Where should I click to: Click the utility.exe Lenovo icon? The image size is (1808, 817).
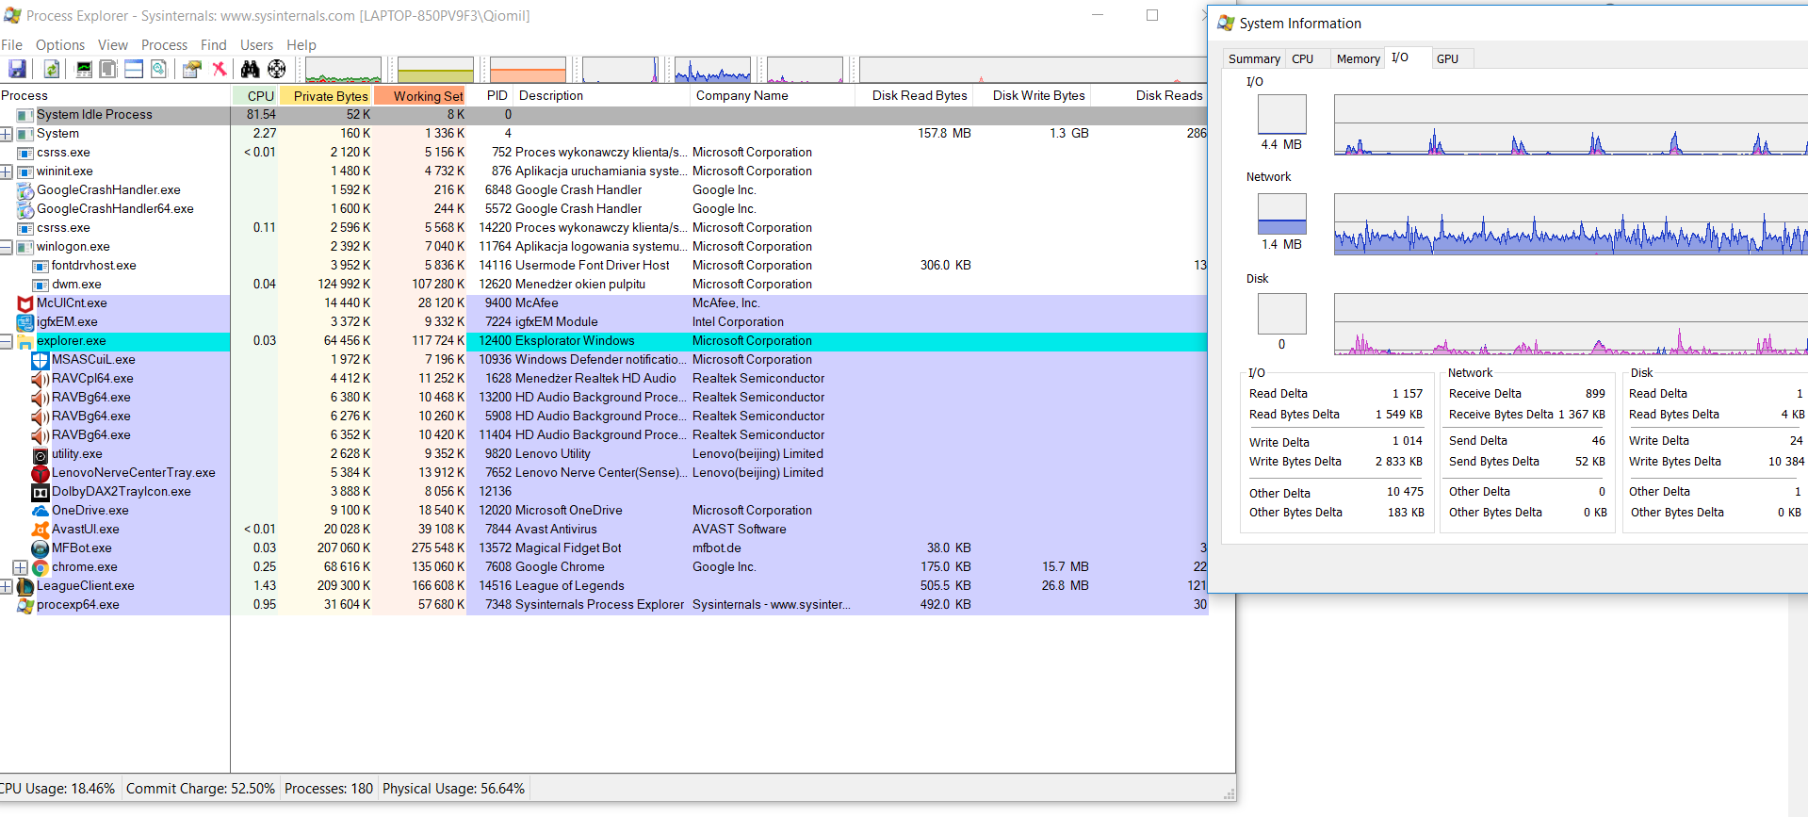point(41,454)
